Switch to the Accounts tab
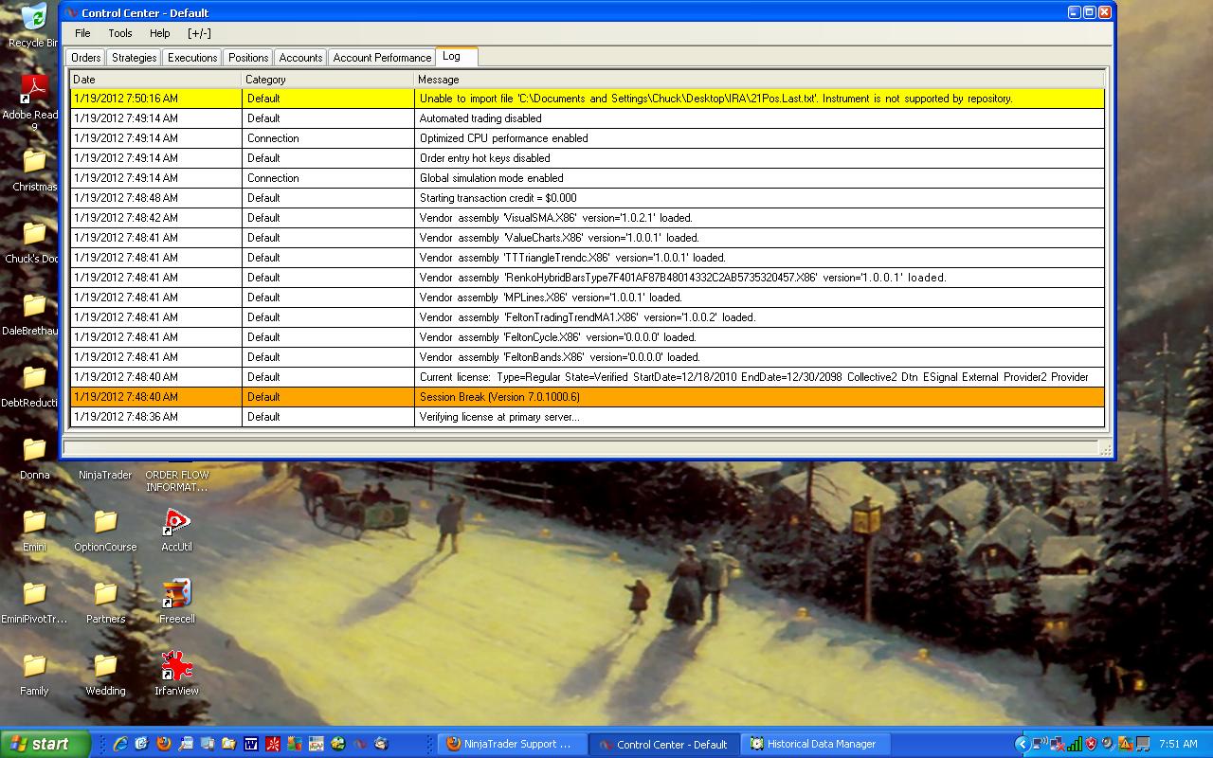1213x758 pixels. pyautogui.click(x=300, y=58)
